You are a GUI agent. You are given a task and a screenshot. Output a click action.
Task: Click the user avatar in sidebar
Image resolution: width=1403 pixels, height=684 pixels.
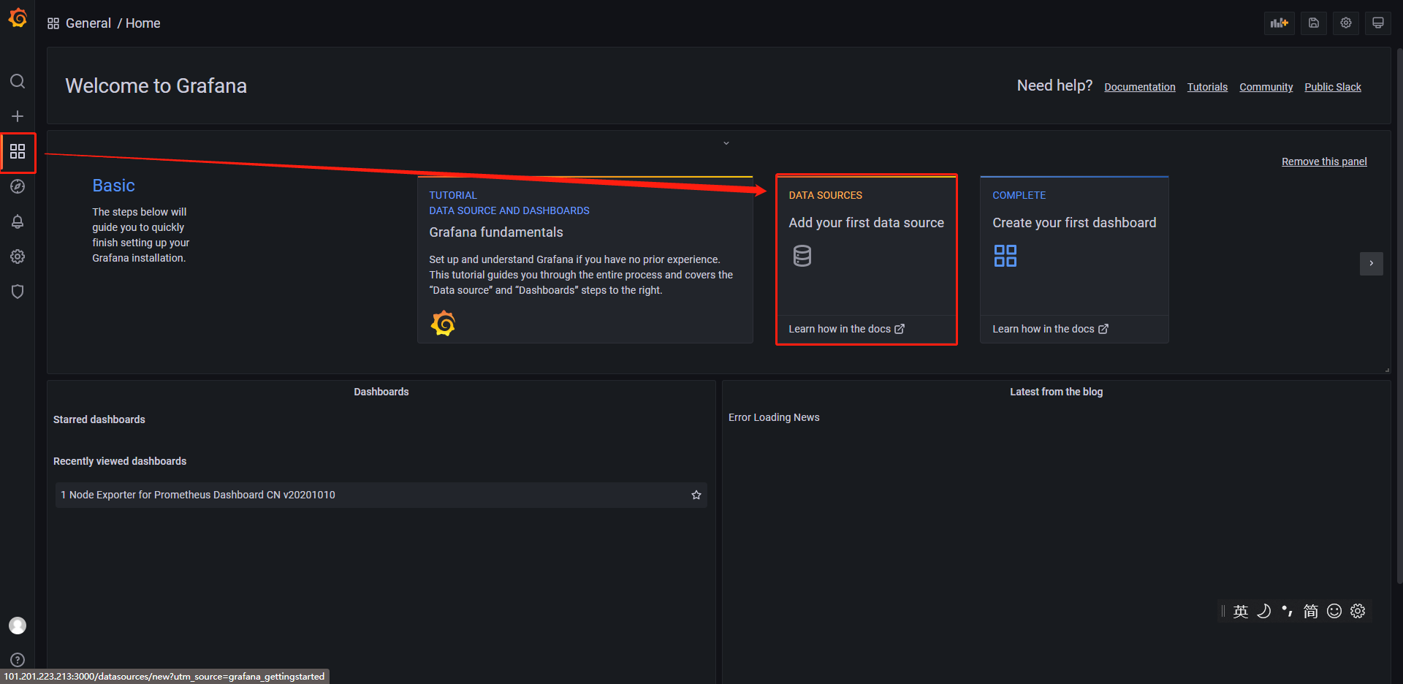tap(18, 626)
